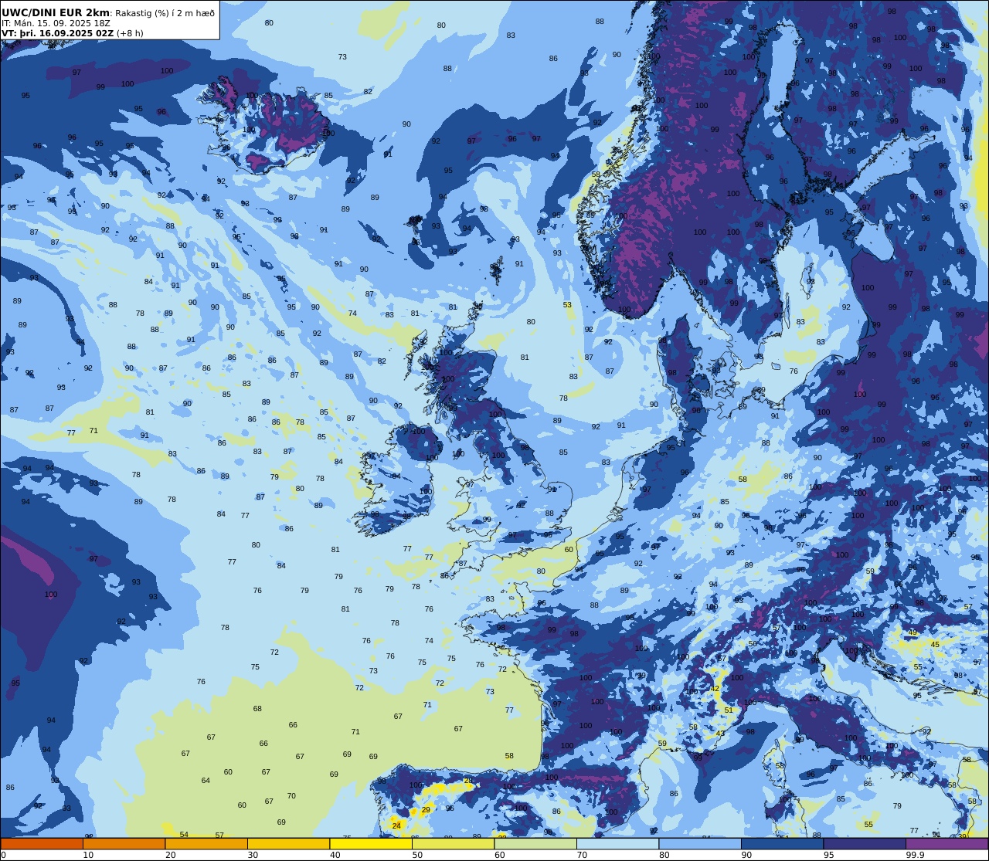Click the golden 30–40 legend swatch

pyautogui.click(x=288, y=843)
